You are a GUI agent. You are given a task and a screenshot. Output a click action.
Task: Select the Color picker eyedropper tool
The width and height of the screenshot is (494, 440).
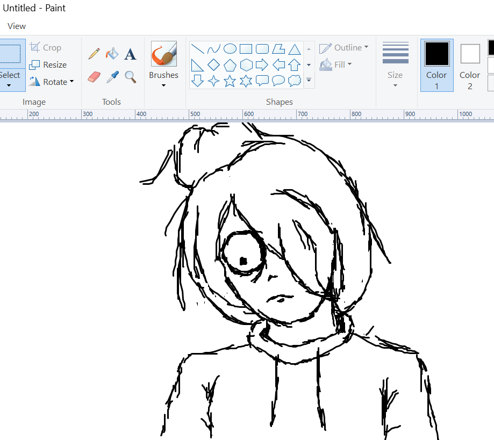click(x=112, y=77)
